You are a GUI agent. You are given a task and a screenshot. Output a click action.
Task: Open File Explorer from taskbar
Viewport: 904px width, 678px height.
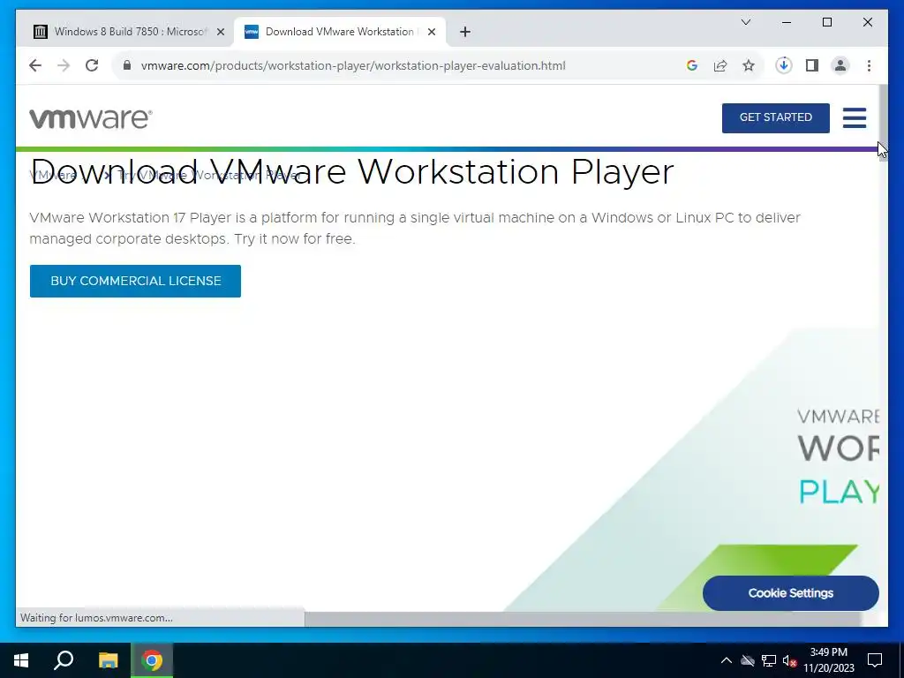coord(108,660)
